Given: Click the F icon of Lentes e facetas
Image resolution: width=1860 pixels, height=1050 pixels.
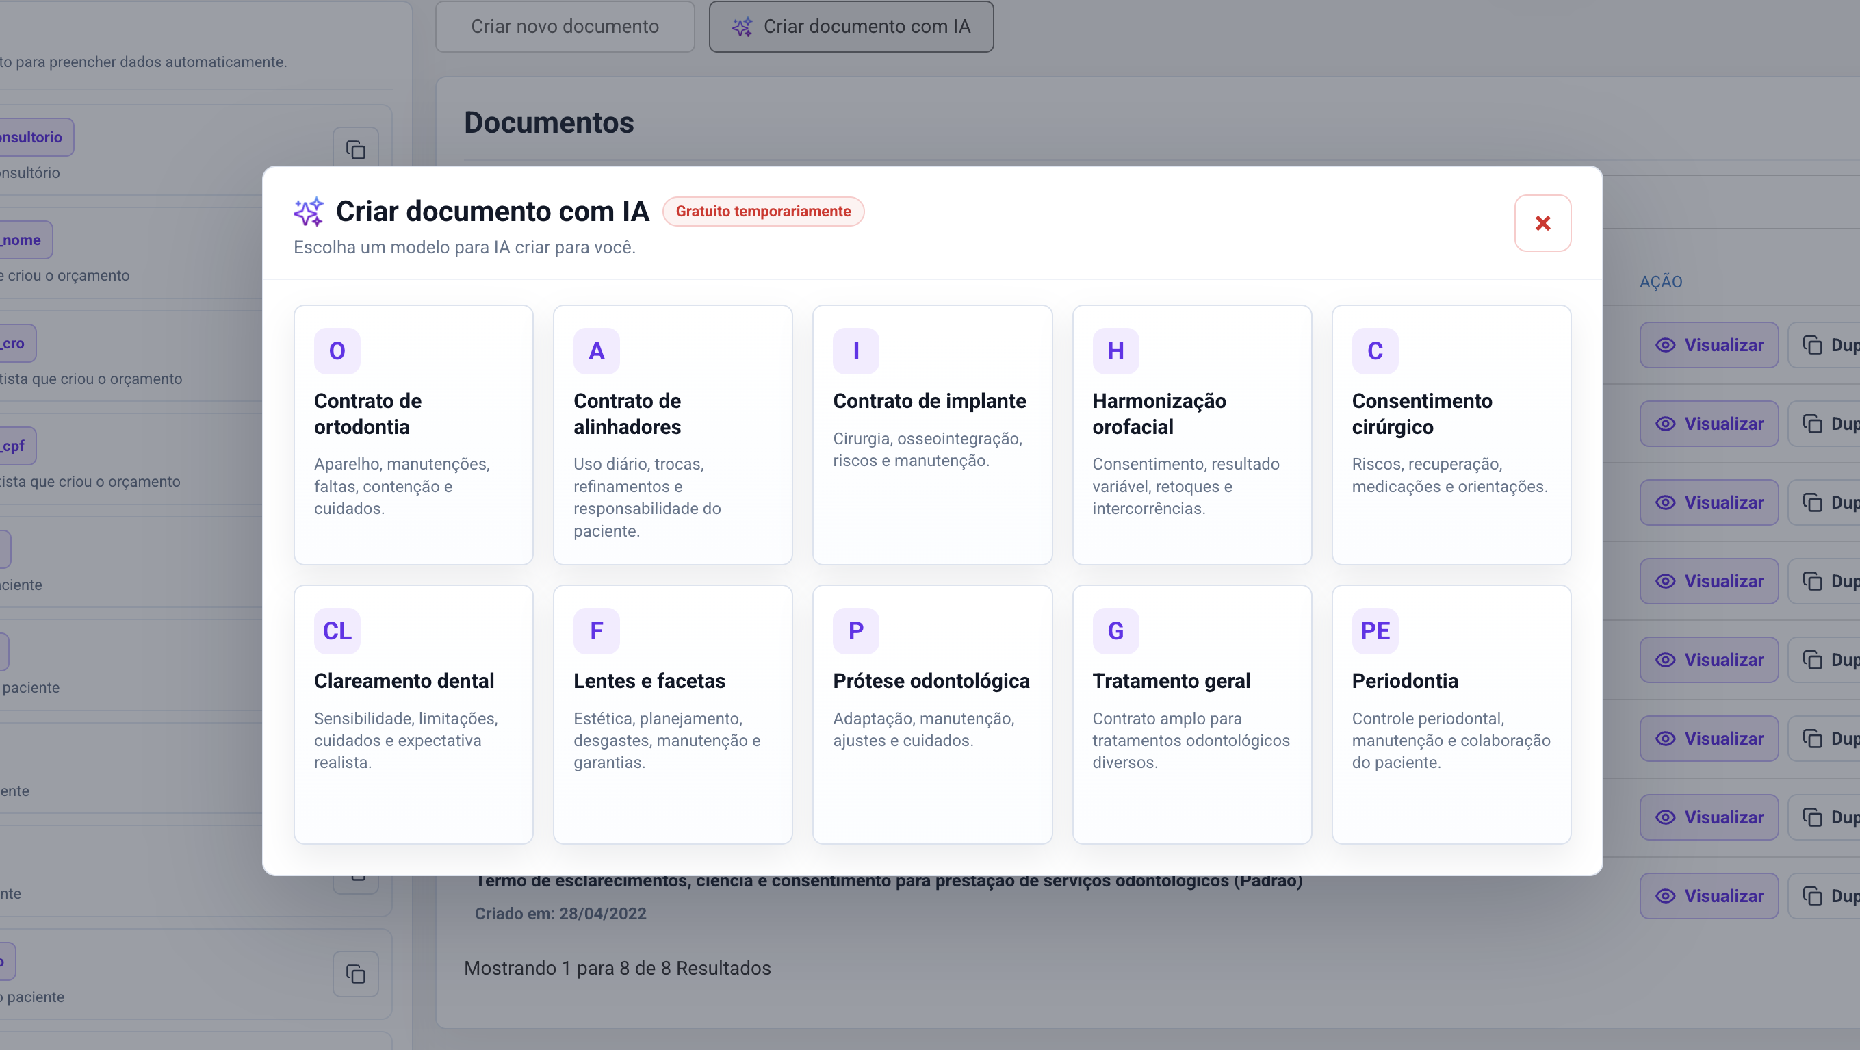Looking at the screenshot, I should point(597,630).
